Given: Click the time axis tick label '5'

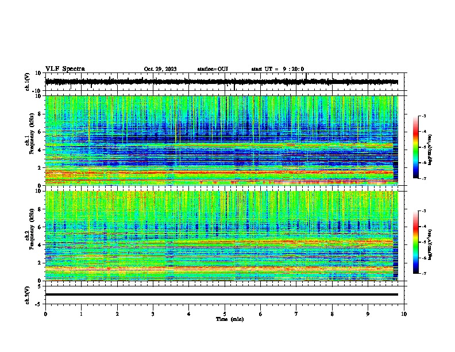Looking at the screenshot, I should [225, 314].
